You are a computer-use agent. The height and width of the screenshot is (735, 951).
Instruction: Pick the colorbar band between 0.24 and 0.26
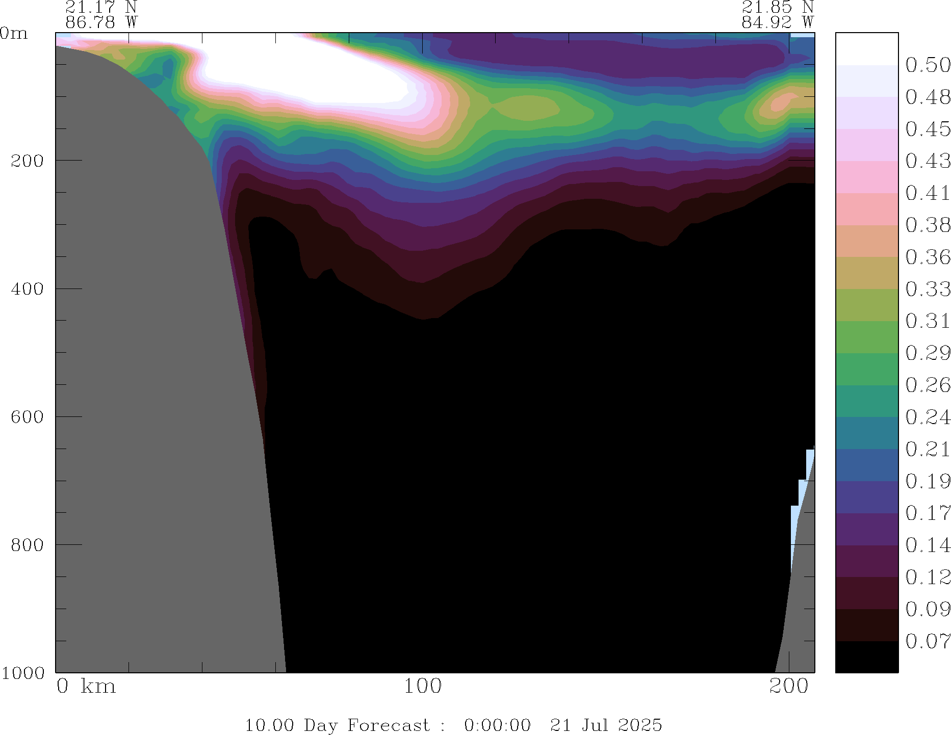(x=866, y=401)
